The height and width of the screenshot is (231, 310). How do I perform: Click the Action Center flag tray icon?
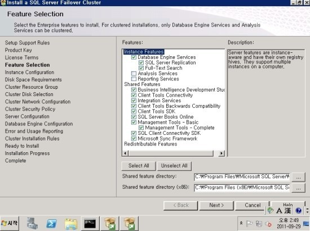pyautogui.click(x=249, y=224)
